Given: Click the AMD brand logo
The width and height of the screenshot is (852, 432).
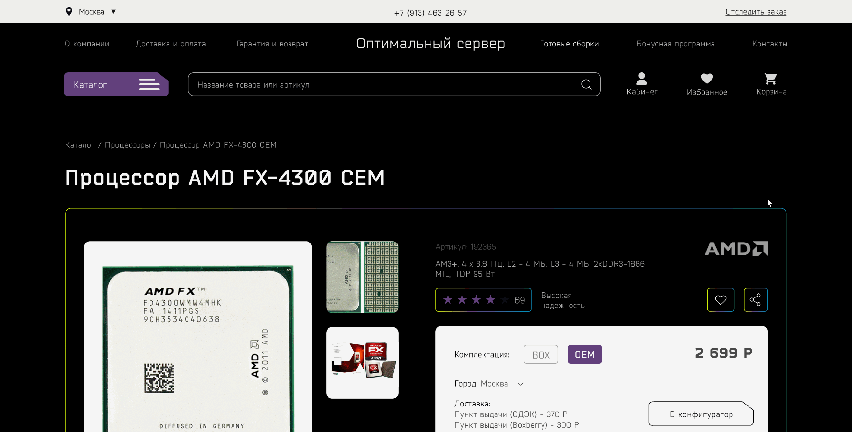Looking at the screenshot, I should pyautogui.click(x=736, y=249).
